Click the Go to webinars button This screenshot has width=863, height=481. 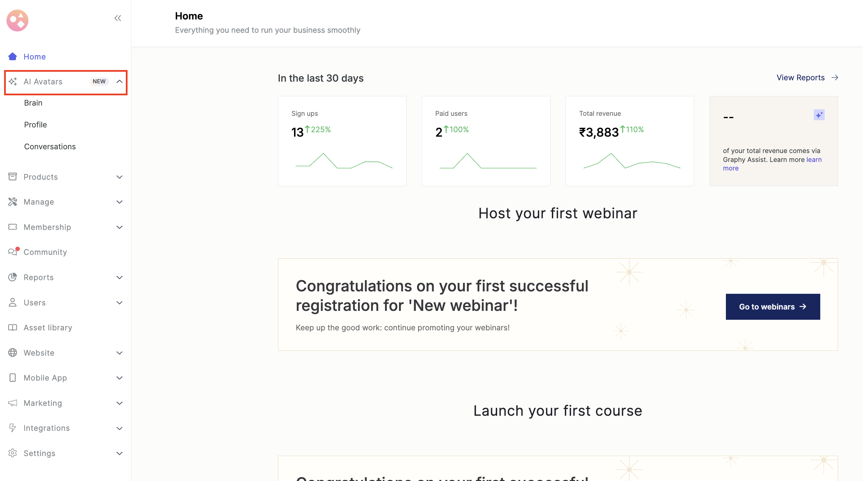coord(773,307)
